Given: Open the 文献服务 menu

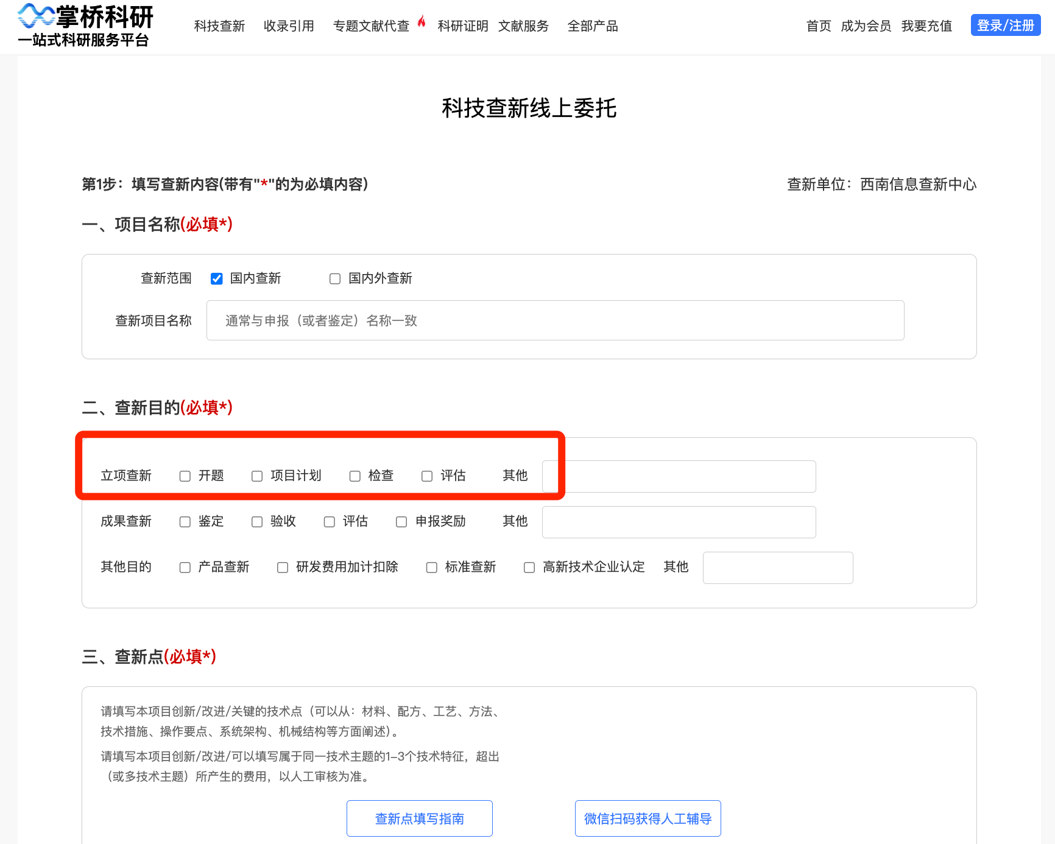Looking at the screenshot, I should point(523,26).
